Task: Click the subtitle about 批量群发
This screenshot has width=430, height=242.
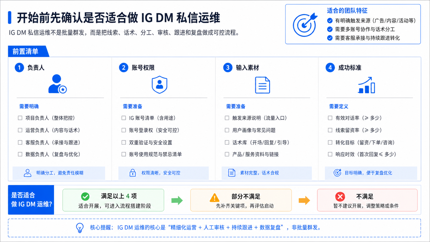Action: [x=125, y=33]
